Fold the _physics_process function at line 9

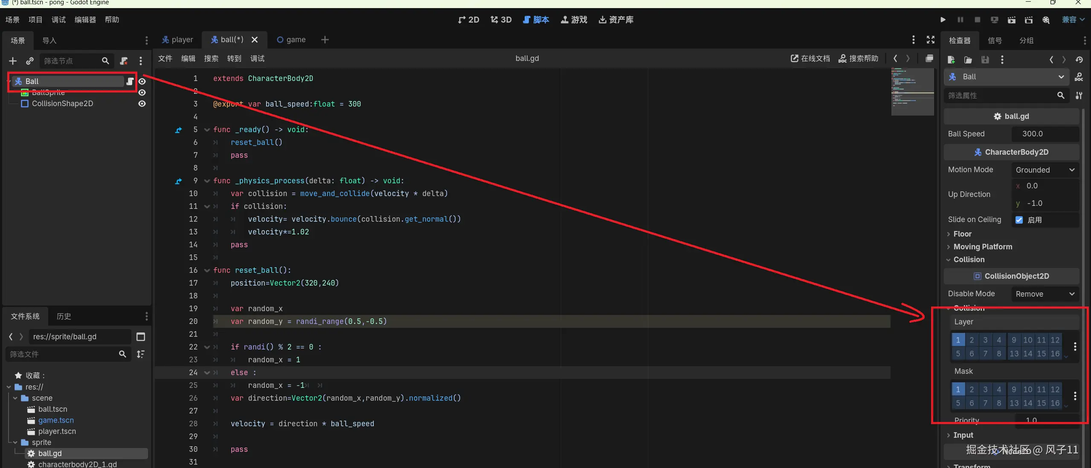pyautogui.click(x=207, y=181)
